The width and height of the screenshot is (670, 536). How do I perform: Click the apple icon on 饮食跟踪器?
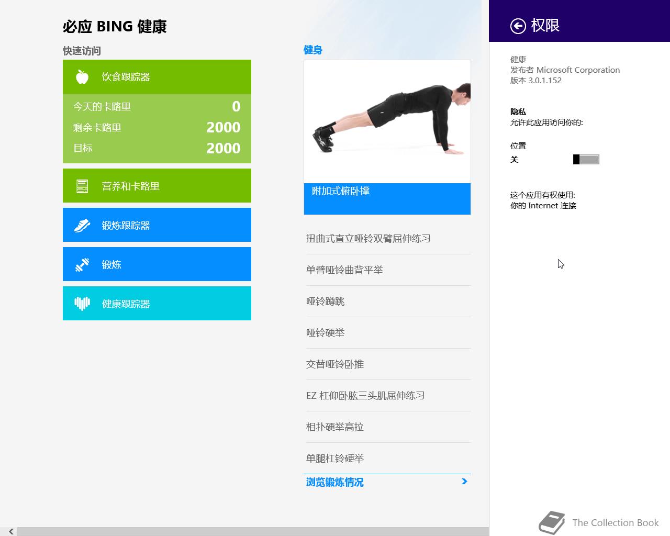pos(82,77)
